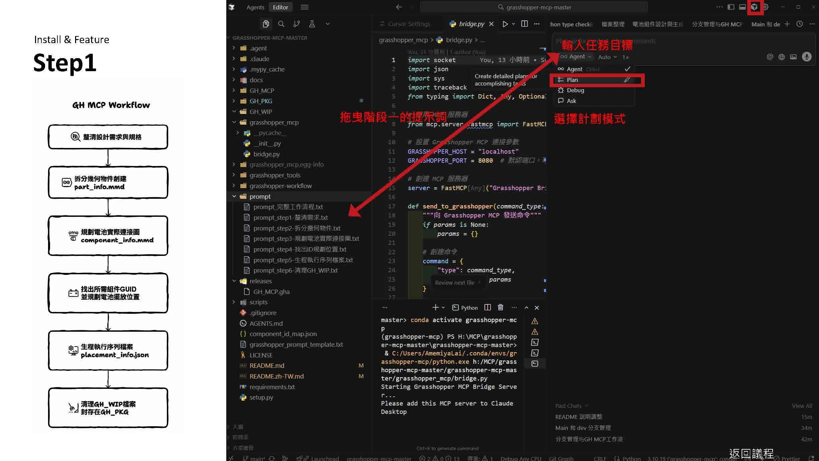This screenshot has height=461, width=819.
Task: Open prompt_step1-釐清需求.txt file
Action: [x=290, y=217]
